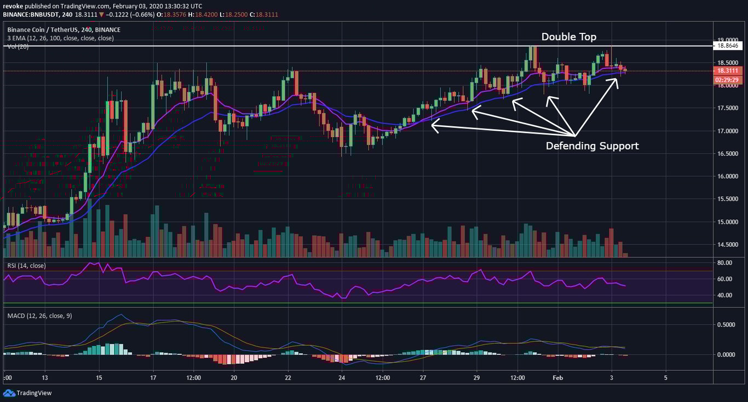
Task: Click the 02:29:29 candle countdown timer
Action: click(726, 79)
